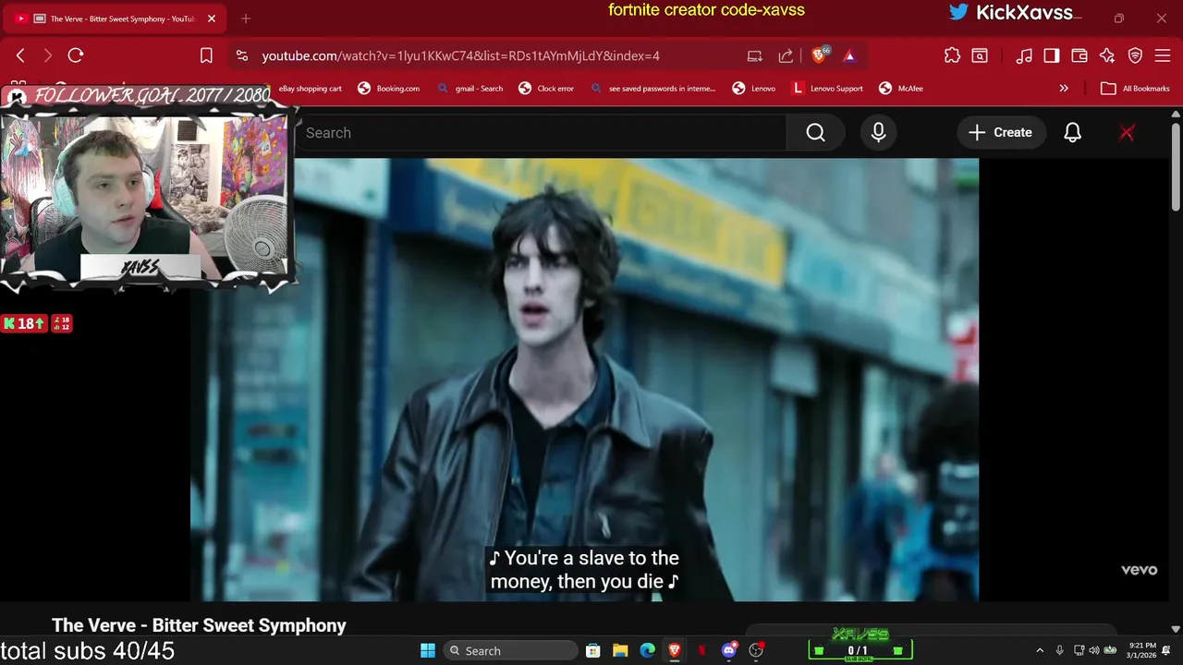
Task: Open Microsoft Store from taskbar
Action: (593, 650)
